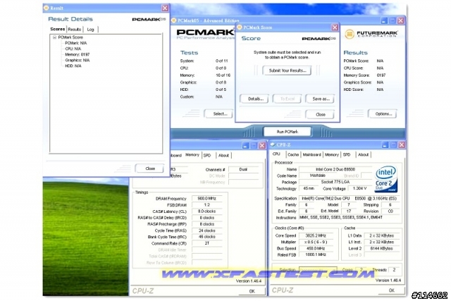Open the Select tests button

220,113
